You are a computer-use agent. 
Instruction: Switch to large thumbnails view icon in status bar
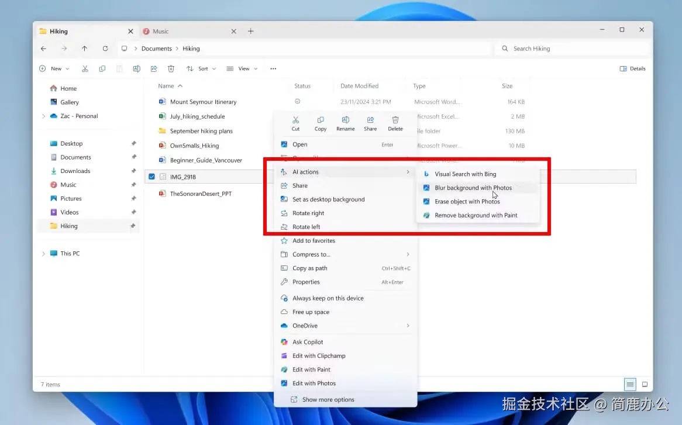(x=645, y=384)
